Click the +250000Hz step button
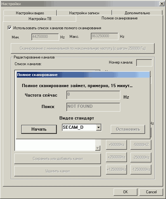 [x=116, y=157]
